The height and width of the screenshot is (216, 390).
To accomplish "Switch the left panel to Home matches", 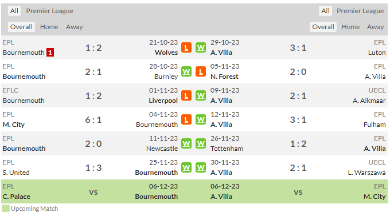I will pos(49,27).
